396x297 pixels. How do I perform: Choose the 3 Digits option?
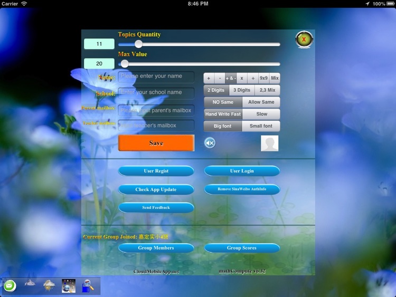point(242,90)
